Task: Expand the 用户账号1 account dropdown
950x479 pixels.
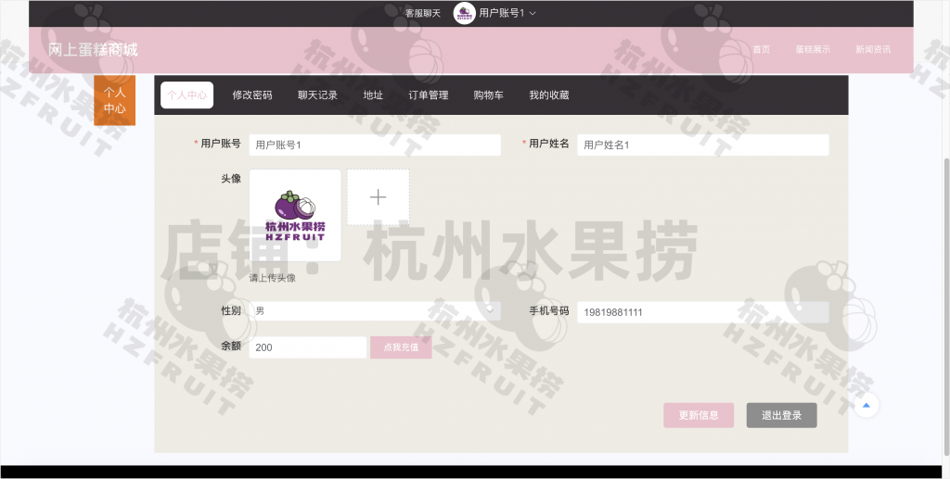Action: click(507, 13)
